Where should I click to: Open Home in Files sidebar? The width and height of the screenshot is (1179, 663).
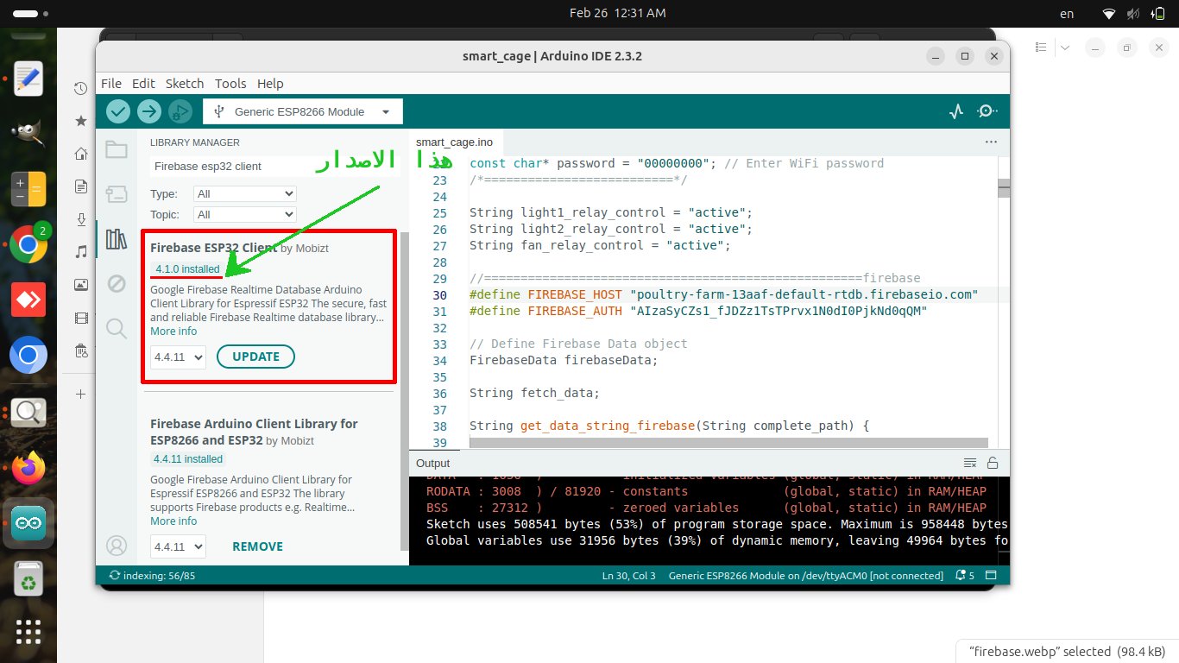click(x=80, y=154)
